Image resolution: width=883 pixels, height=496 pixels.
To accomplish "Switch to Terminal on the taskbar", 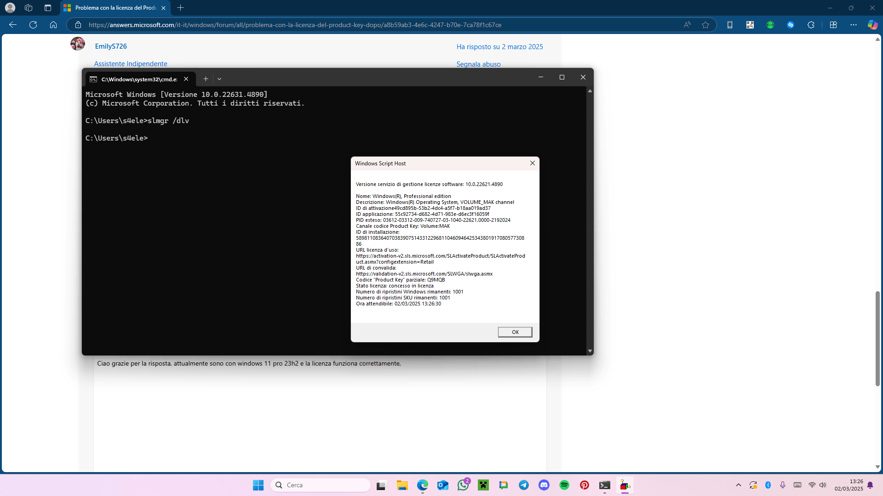I will click(605, 485).
